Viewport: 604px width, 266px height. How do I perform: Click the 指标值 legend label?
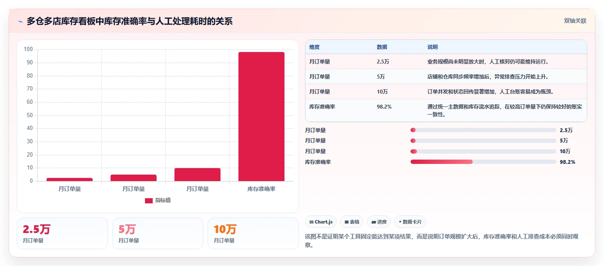pyautogui.click(x=163, y=200)
